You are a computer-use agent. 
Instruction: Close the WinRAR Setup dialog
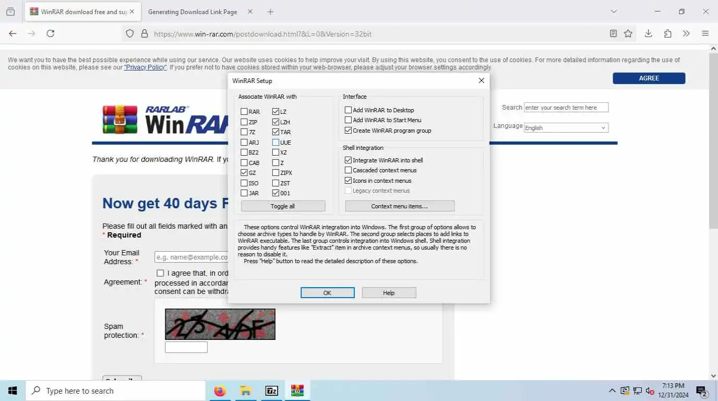(x=482, y=80)
